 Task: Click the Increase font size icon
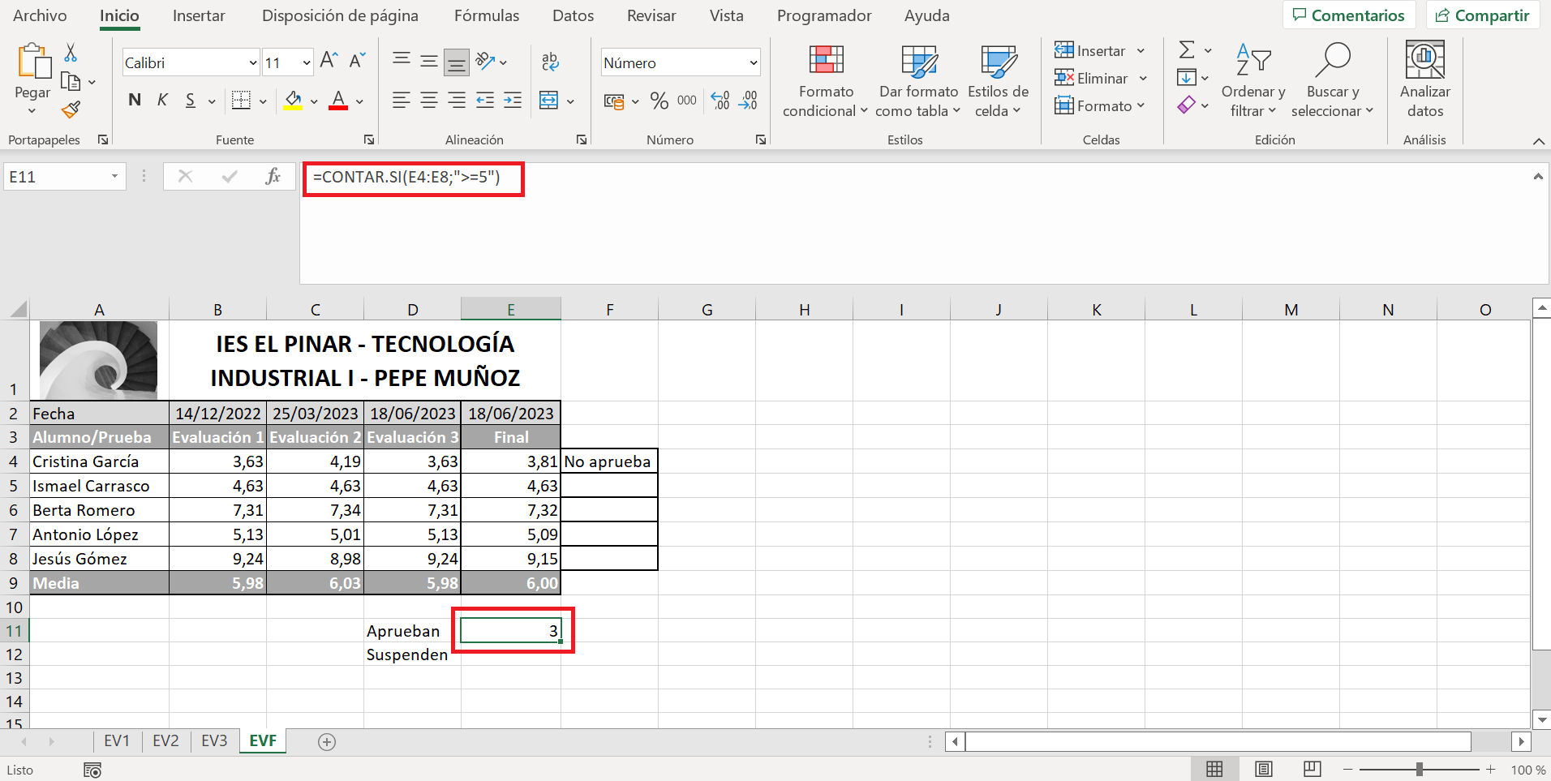pyautogui.click(x=329, y=61)
